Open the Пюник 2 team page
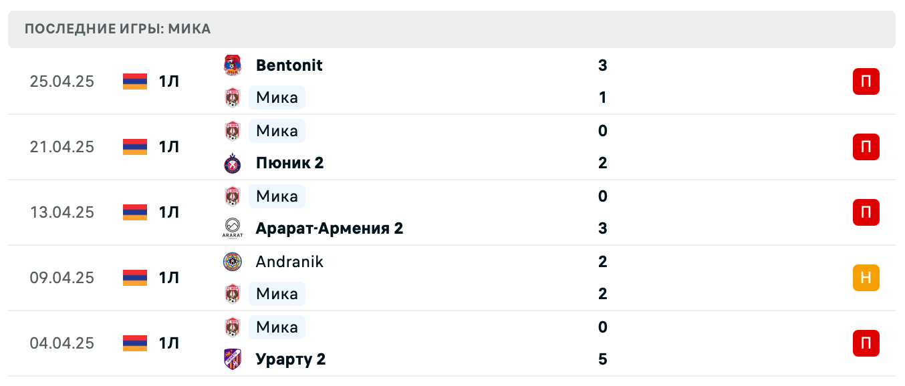This screenshot has height=386, width=905. [x=290, y=162]
